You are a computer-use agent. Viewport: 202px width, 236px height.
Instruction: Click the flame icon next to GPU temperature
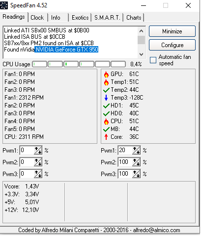point(106,74)
